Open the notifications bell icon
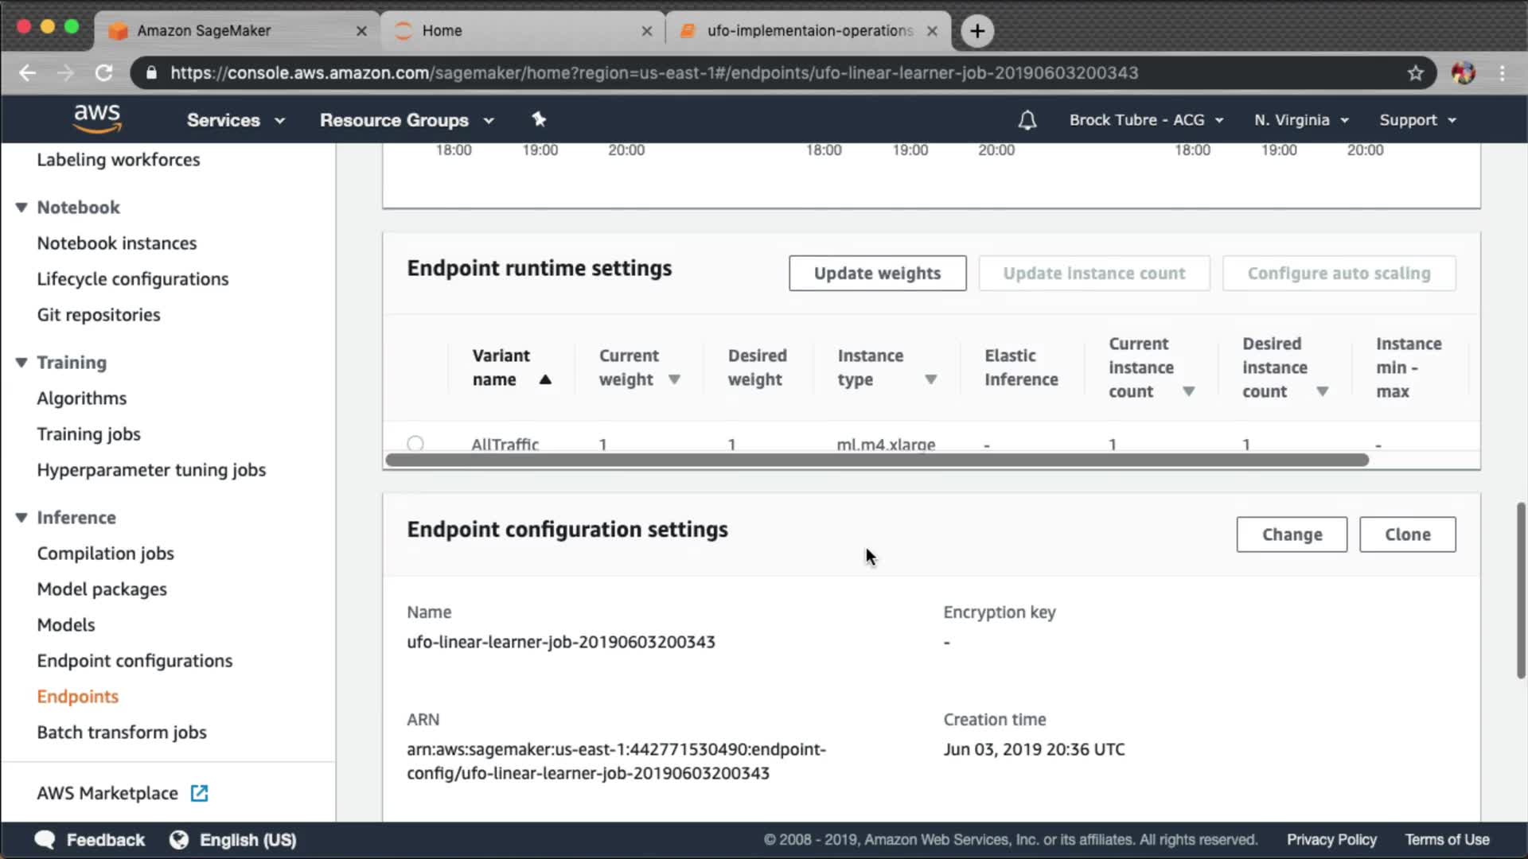This screenshot has width=1528, height=859. [x=1027, y=120]
